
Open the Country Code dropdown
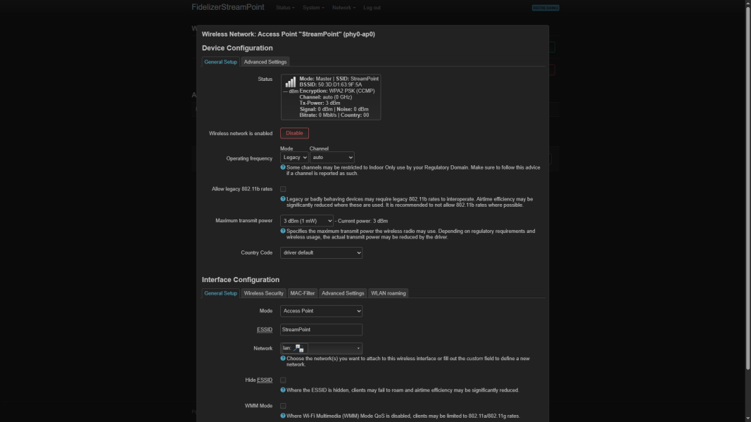point(321,252)
